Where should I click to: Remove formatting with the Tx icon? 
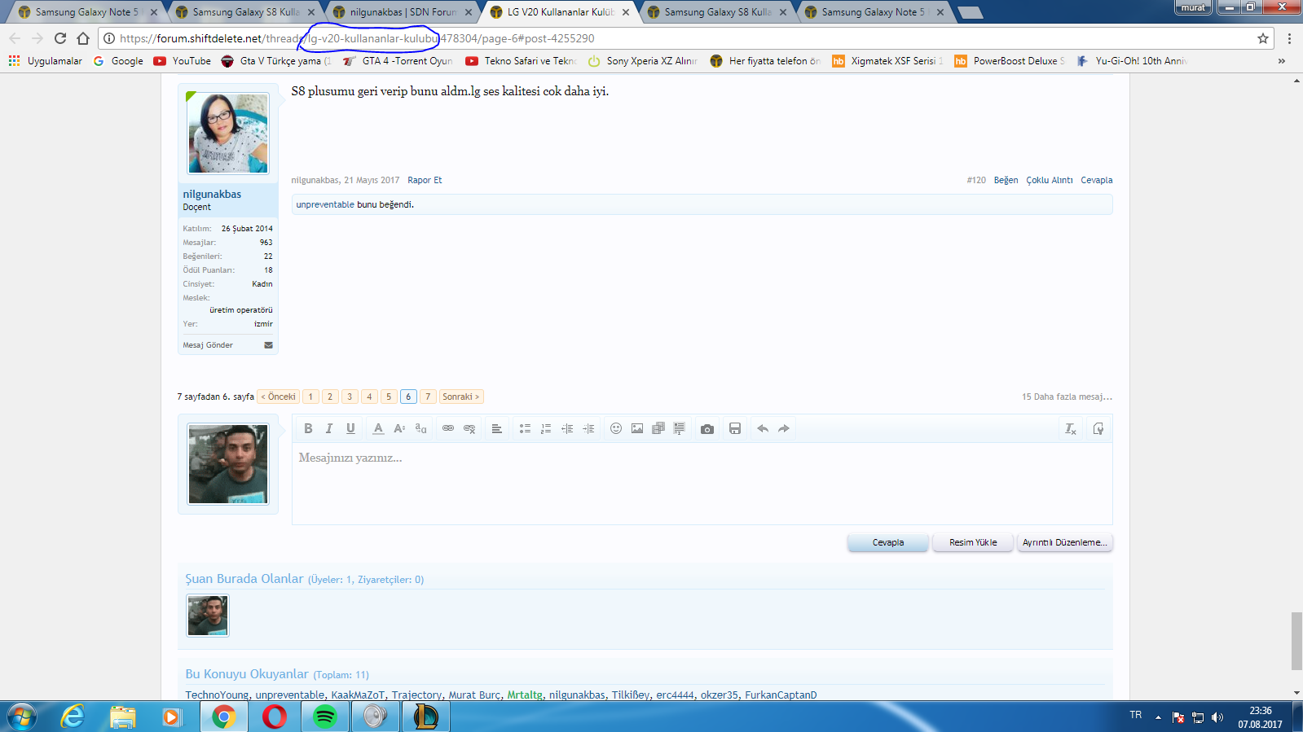point(1071,428)
